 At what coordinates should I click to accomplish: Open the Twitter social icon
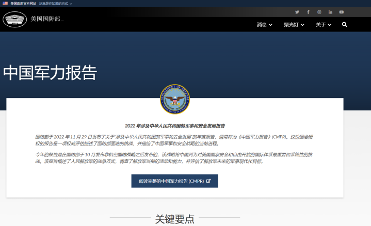click(x=297, y=12)
